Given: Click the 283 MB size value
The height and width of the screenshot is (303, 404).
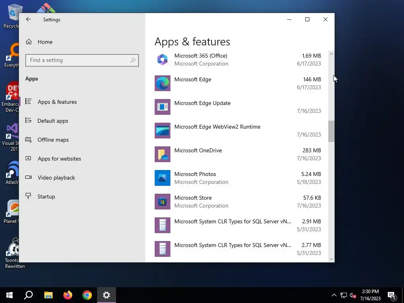Looking at the screenshot, I should [x=312, y=150].
